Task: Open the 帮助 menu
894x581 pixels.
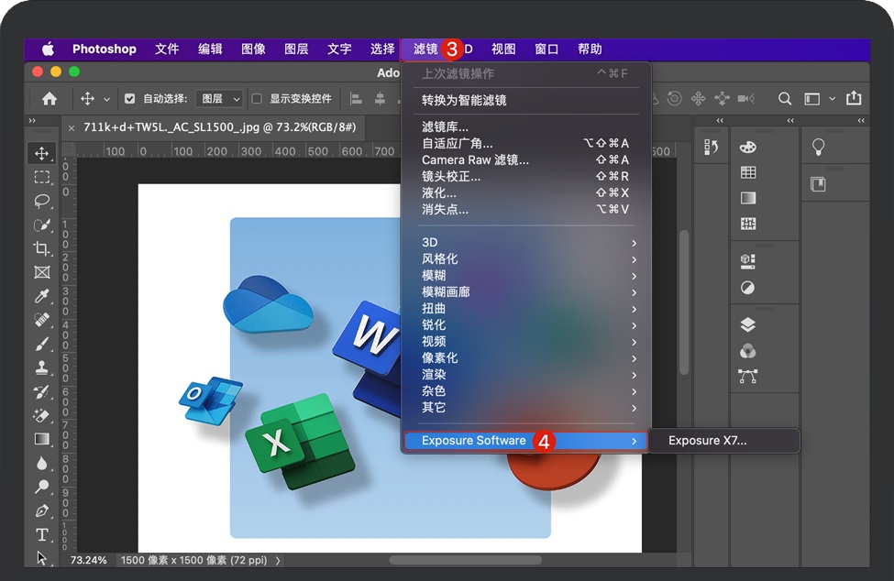Action: 590,49
